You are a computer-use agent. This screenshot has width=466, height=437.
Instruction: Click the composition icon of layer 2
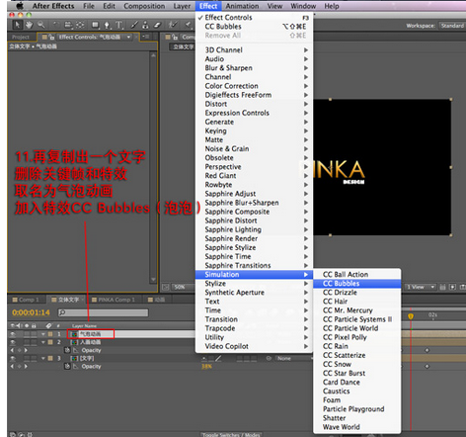coord(74,342)
